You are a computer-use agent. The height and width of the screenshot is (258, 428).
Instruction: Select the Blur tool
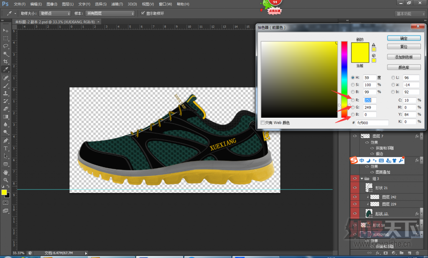point(5,124)
